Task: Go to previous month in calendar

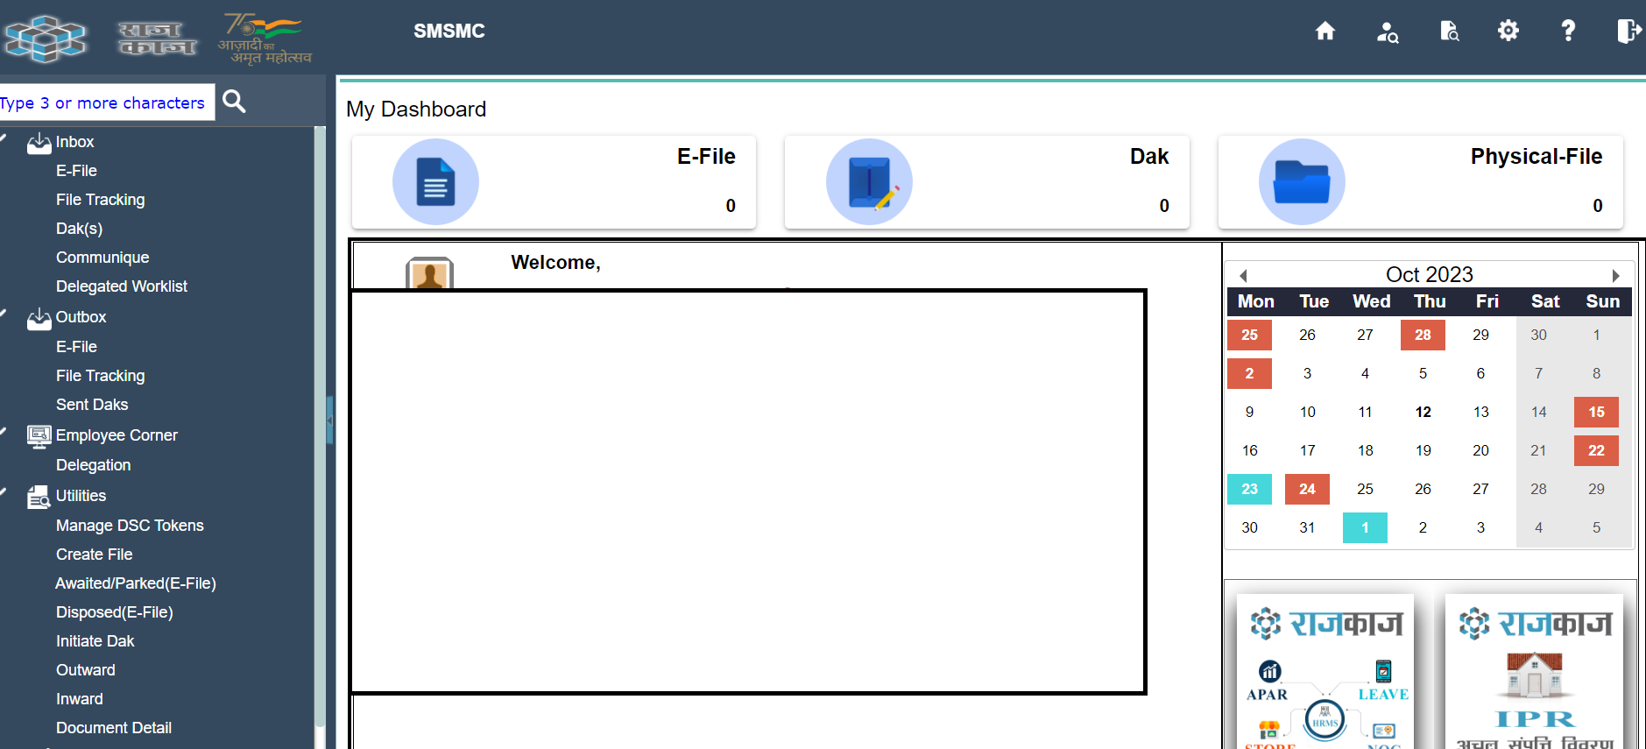Action: (1243, 275)
